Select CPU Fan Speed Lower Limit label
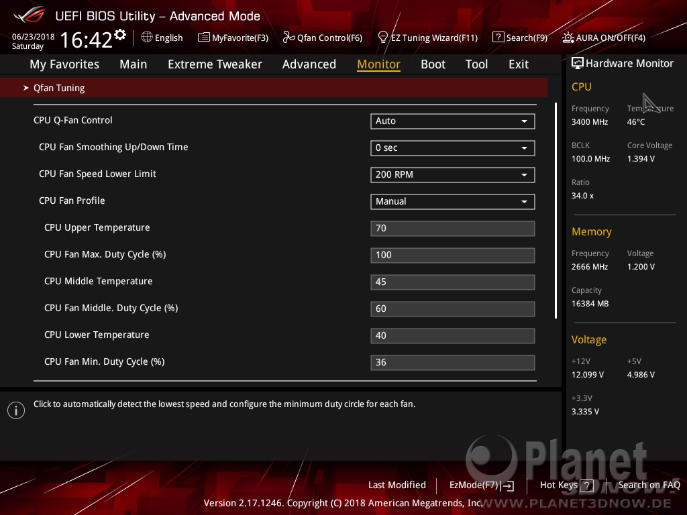The image size is (687, 515). click(x=97, y=174)
